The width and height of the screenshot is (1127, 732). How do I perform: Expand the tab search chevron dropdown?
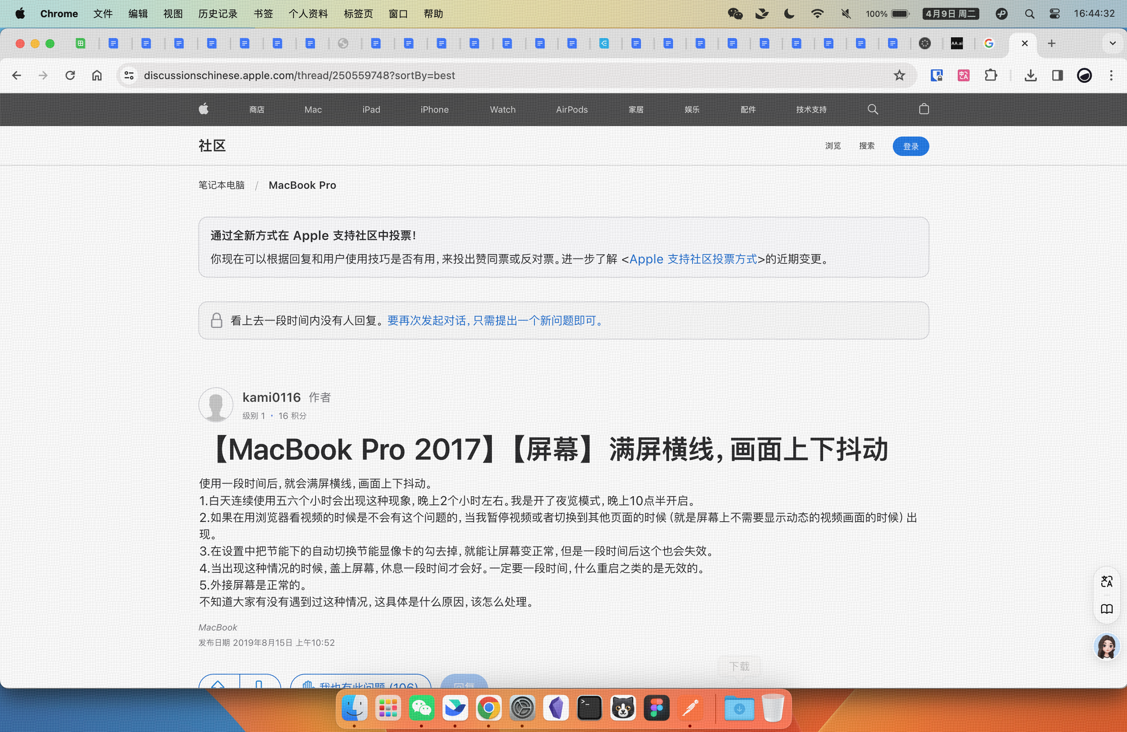tap(1112, 44)
